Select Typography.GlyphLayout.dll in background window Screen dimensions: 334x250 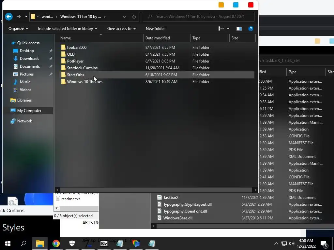[188, 204]
